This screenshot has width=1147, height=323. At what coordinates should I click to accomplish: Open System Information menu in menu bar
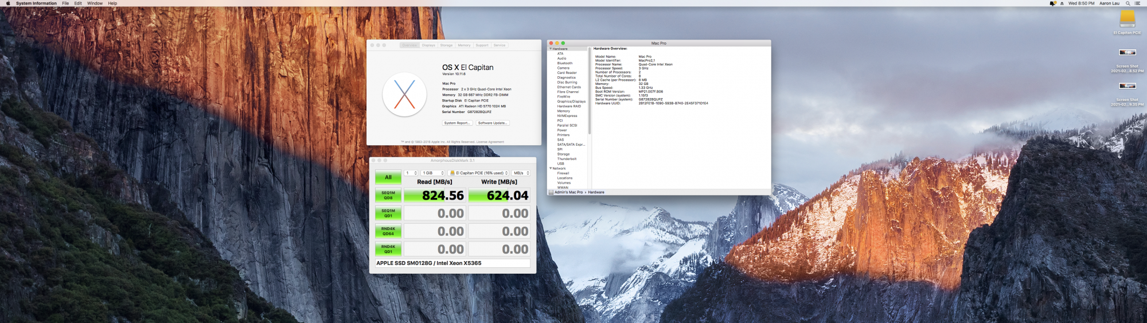[x=36, y=3]
